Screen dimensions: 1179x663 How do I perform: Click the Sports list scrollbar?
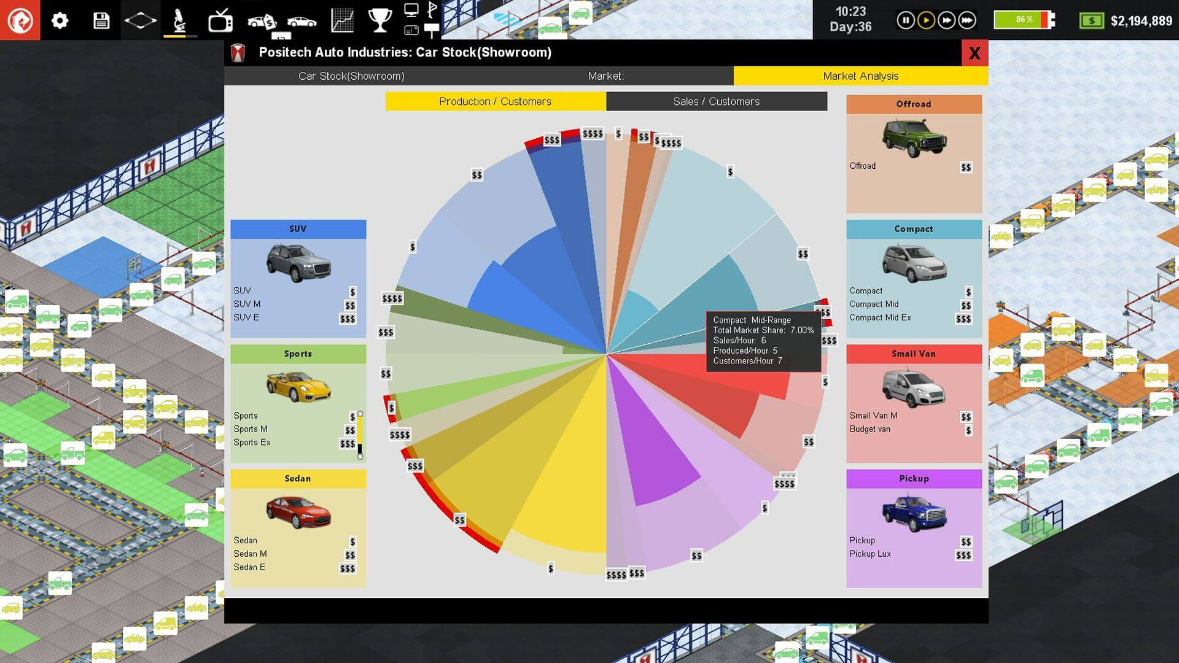360,435
